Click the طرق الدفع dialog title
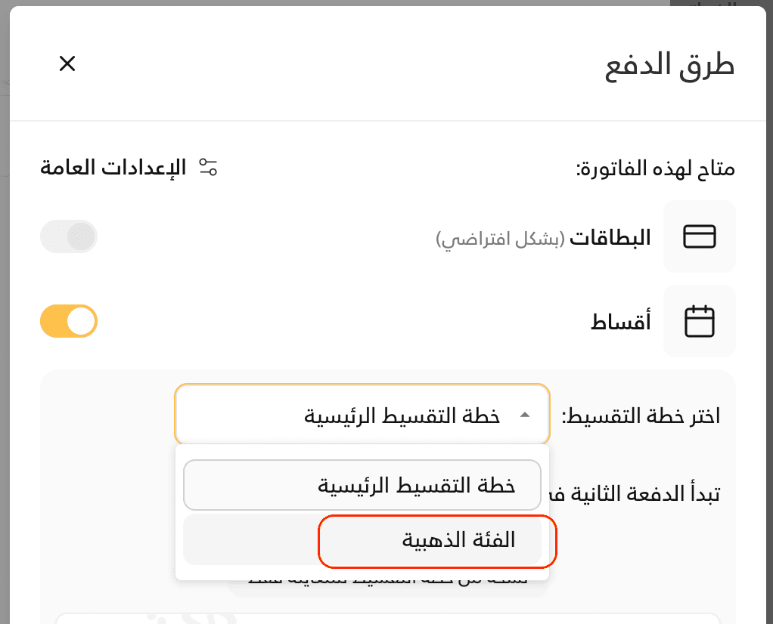The width and height of the screenshot is (773, 624). click(670, 66)
